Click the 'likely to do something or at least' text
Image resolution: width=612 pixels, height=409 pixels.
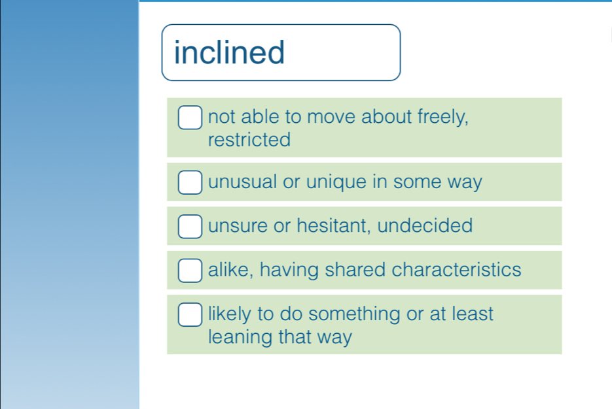click(x=351, y=314)
